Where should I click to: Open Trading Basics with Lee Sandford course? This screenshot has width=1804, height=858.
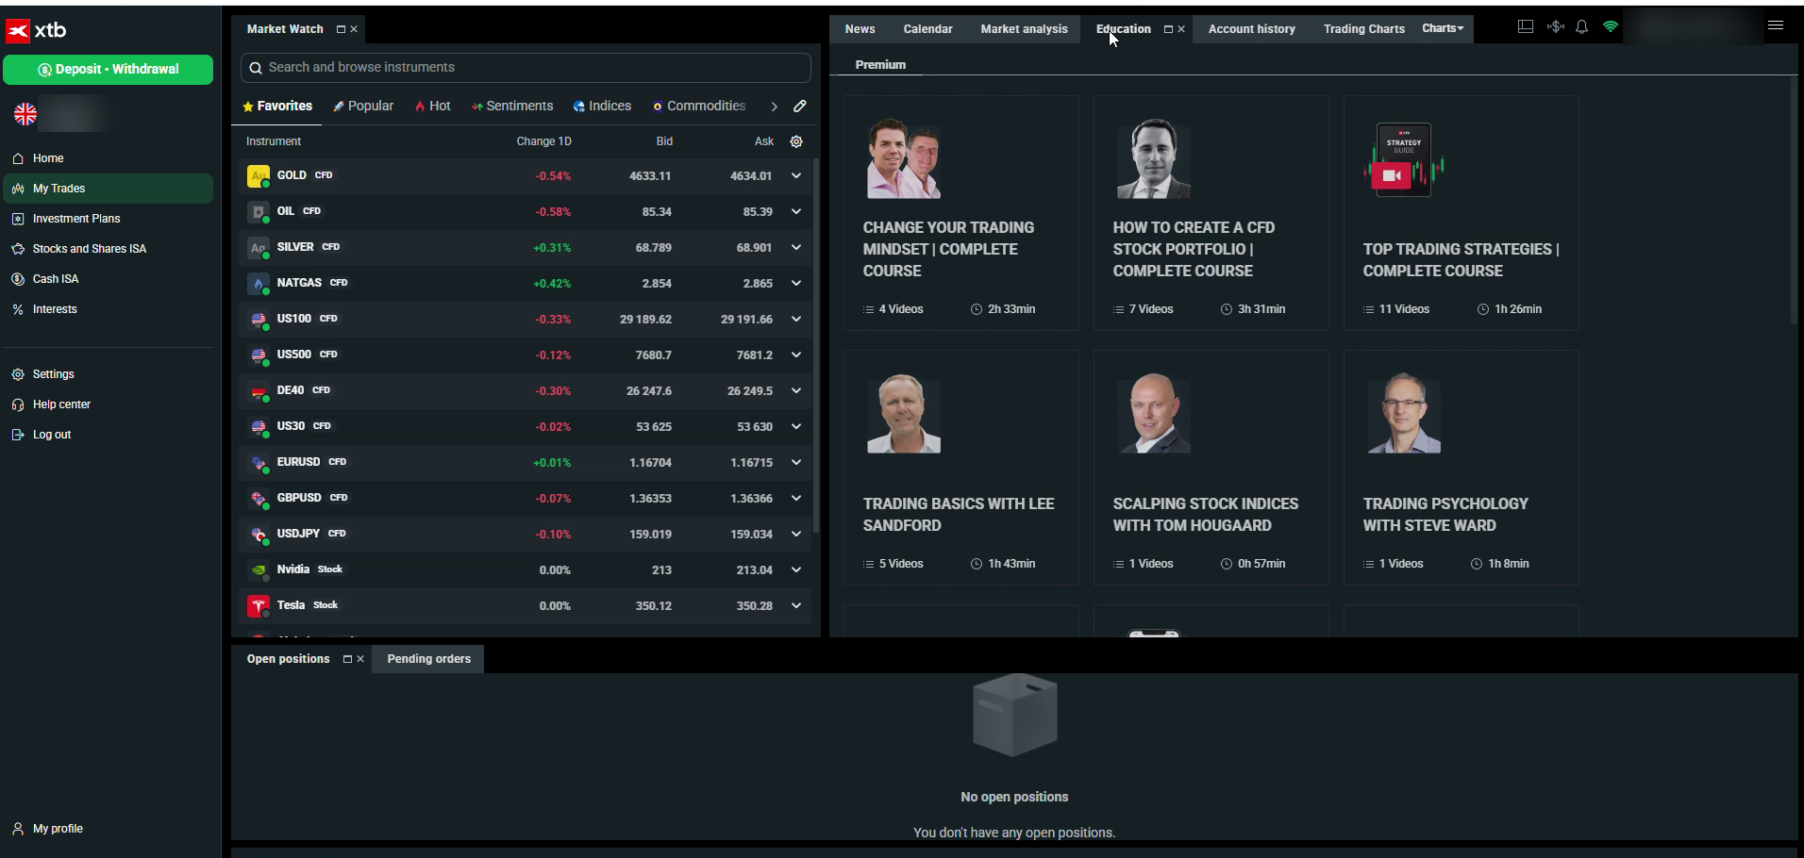960,468
